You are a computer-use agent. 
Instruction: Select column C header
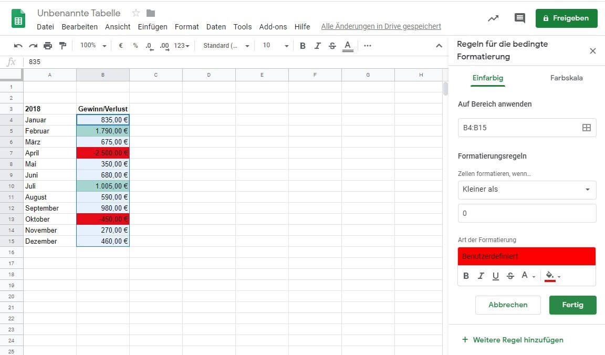click(156, 75)
